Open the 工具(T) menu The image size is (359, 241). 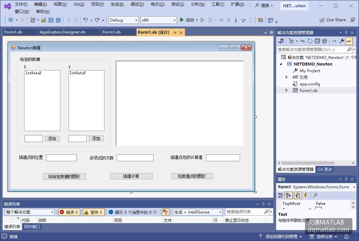click(x=218, y=4)
